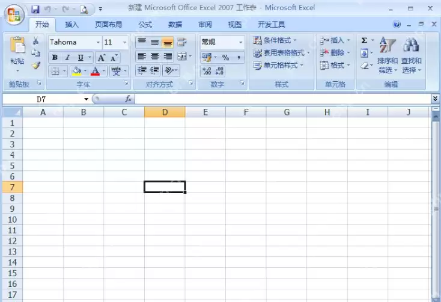Switch to the 公式 ribbon tab
Viewport: 441px width, 302px height.
(145, 25)
